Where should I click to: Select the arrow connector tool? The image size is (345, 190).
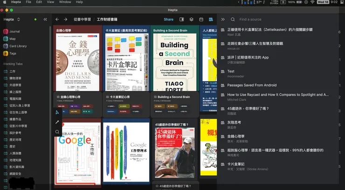57,122
